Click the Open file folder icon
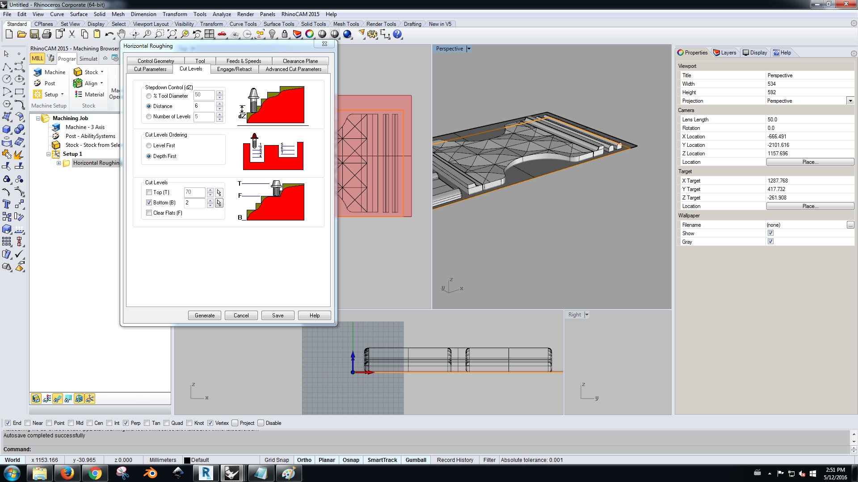Screen dimensions: 858x482 click(21, 34)
